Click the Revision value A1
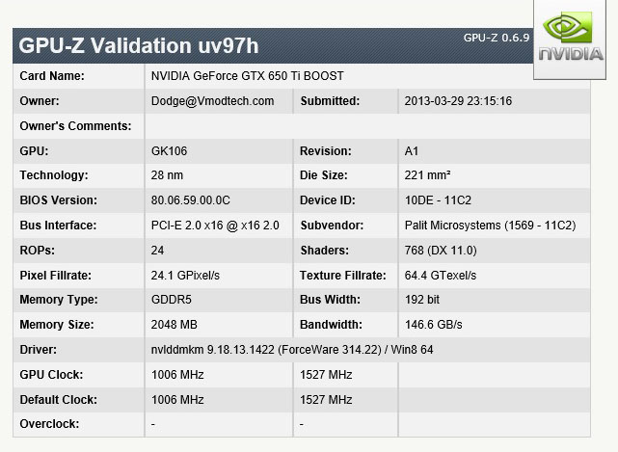This screenshot has height=452, width=618. (413, 151)
